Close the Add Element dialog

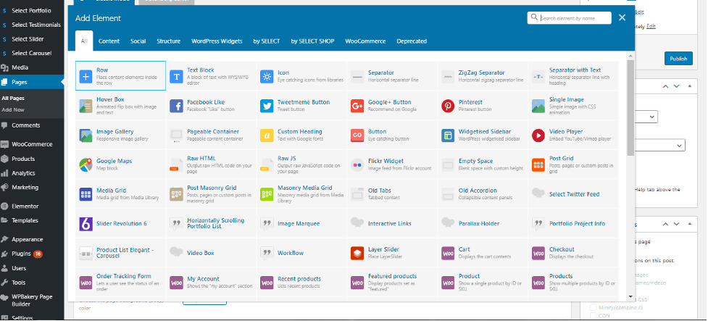coord(622,17)
